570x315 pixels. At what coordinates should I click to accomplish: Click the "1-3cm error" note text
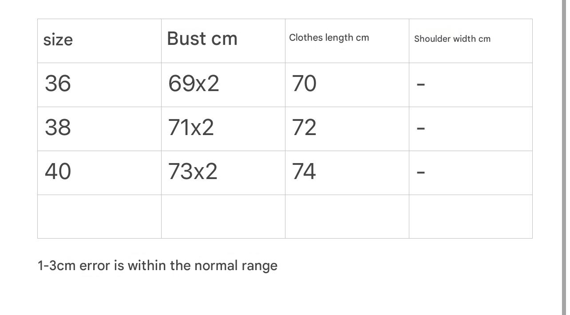tap(158, 266)
